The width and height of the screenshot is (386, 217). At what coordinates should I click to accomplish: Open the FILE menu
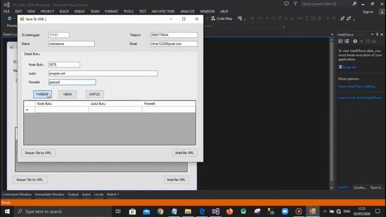click(x=7, y=11)
